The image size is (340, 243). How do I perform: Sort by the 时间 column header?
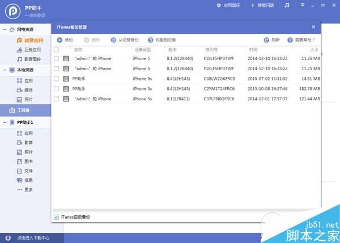pos(253,50)
